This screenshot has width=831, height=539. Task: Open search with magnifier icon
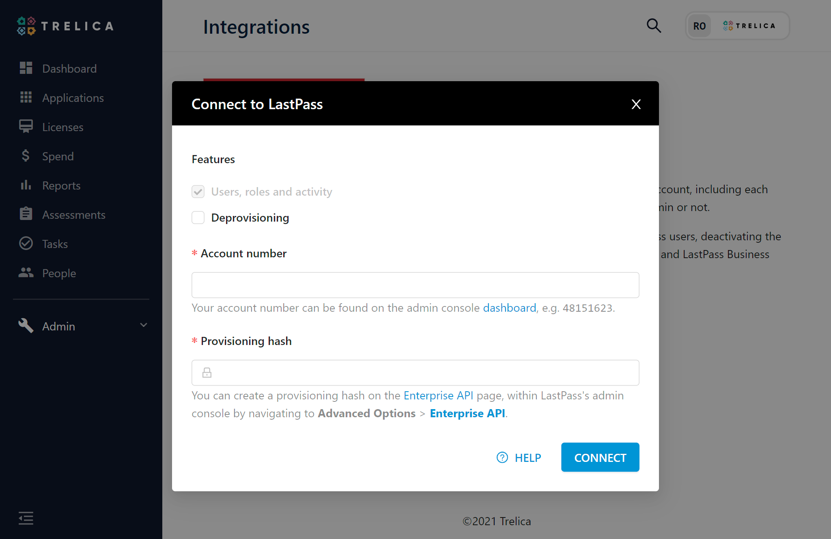tap(654, 26)
